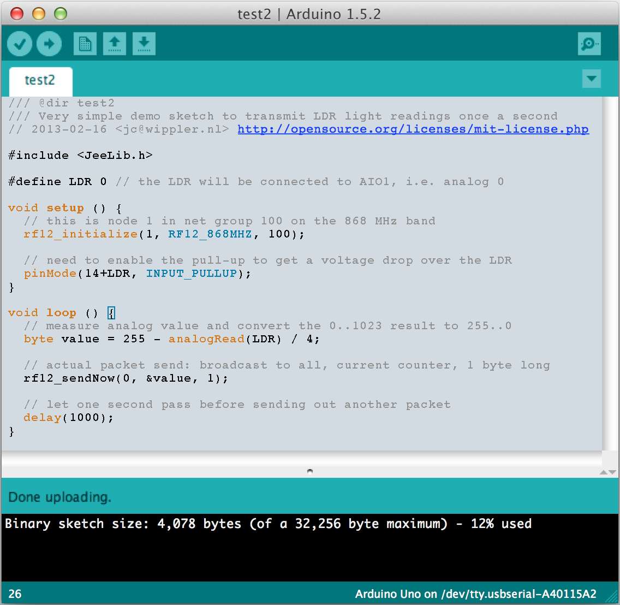Viewport: 620px width, 605px height.
Task: Click the 'delay(1000);' statement
Action: [68, 418]
